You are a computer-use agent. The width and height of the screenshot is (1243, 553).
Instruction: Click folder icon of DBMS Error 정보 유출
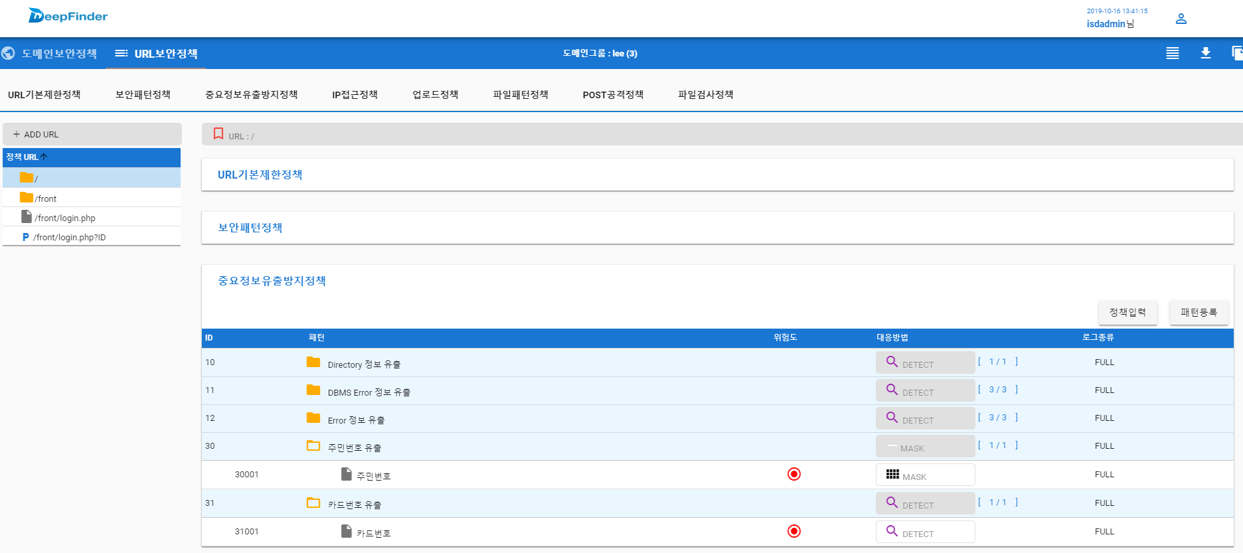313,390
